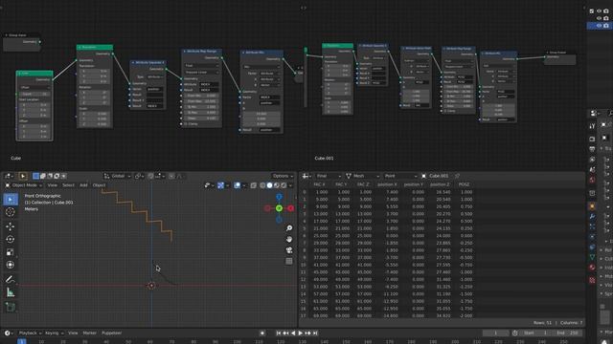Open the Keying dropdown in timeline

click(x=54, y=333)
